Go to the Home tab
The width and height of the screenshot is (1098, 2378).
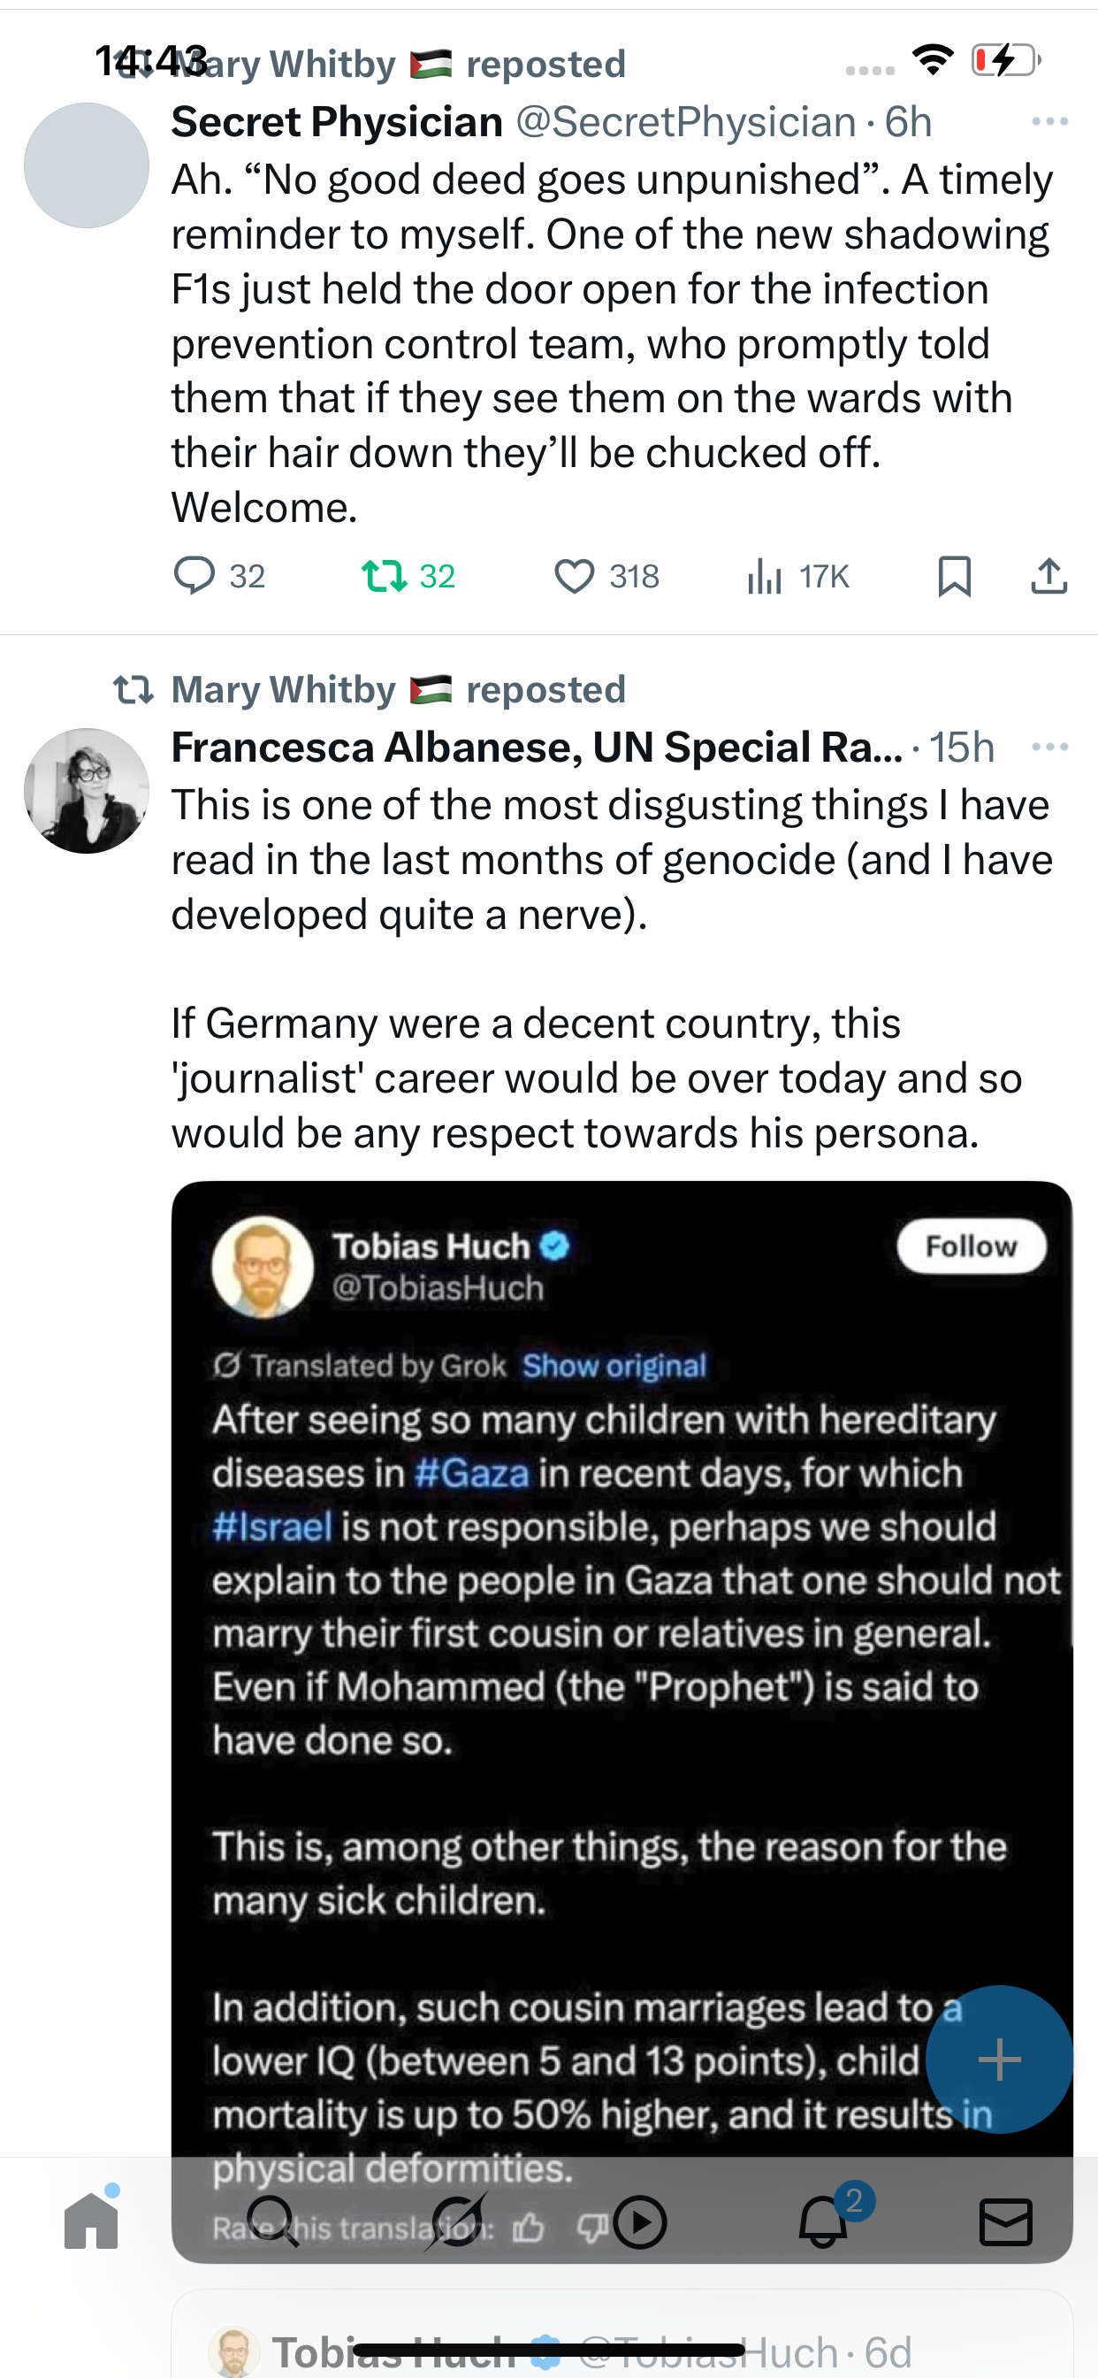click(x=91, y=2221)
